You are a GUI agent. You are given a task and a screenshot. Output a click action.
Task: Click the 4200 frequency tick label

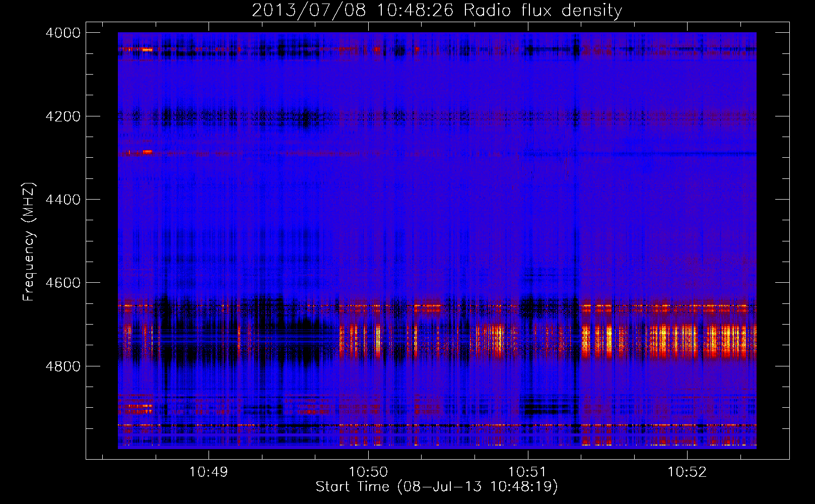coord(63,116)
